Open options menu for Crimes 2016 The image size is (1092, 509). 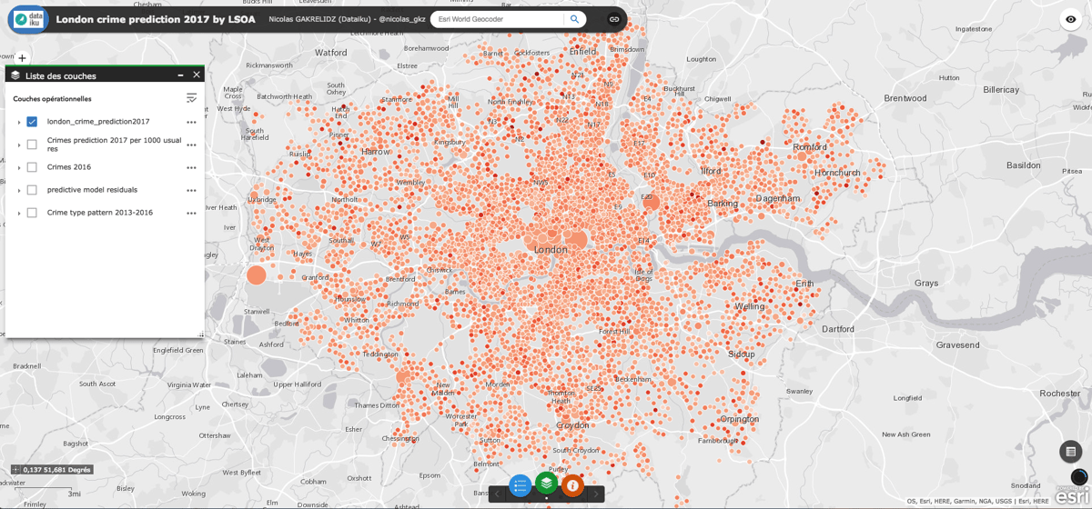tap(191, 167)
